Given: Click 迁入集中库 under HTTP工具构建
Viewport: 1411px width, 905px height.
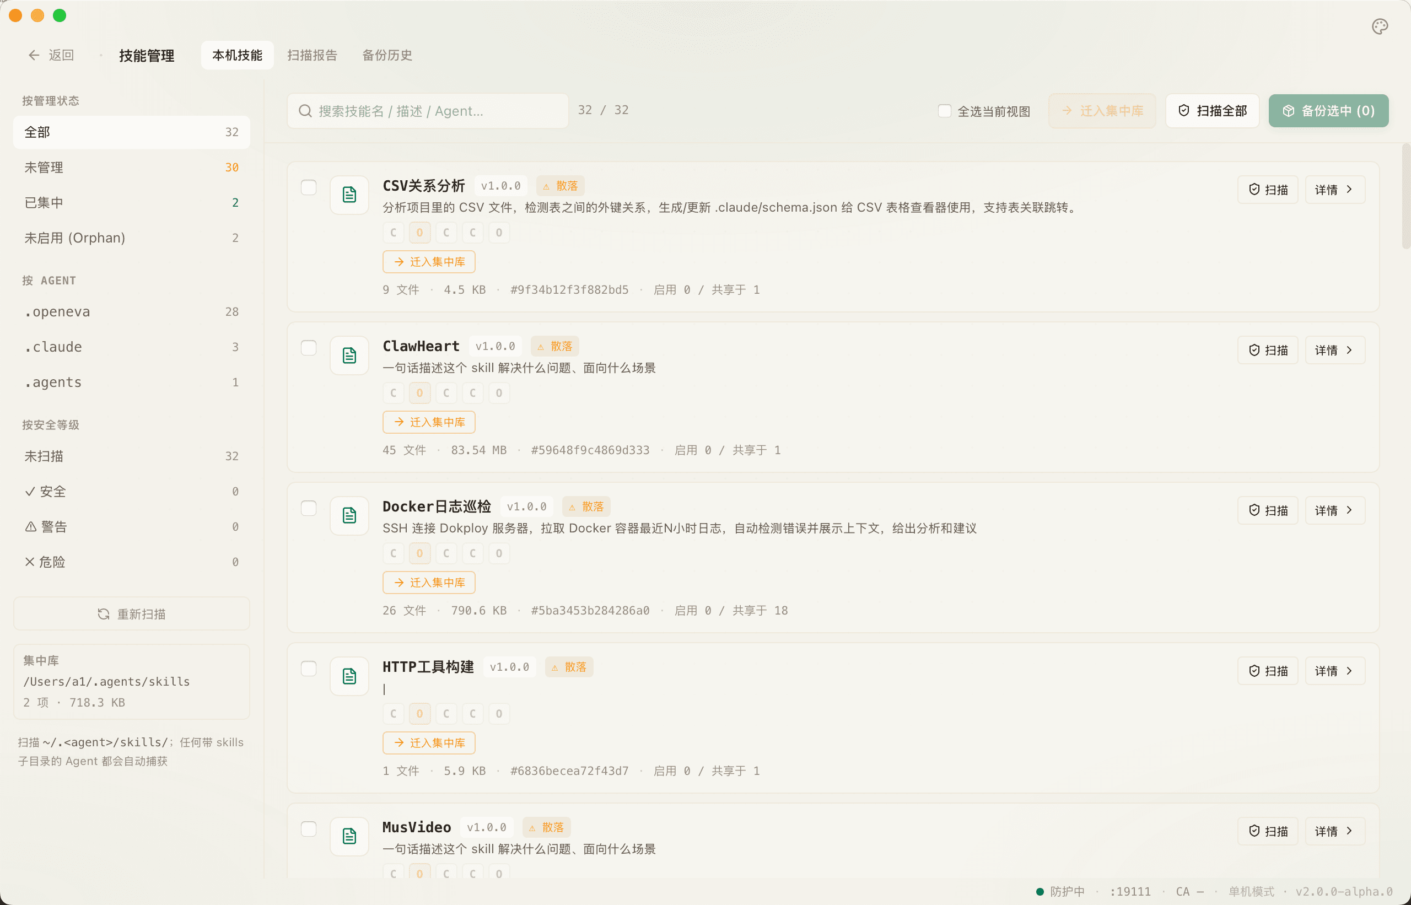Looking at the screenshot, I should (x=429, y=743).
